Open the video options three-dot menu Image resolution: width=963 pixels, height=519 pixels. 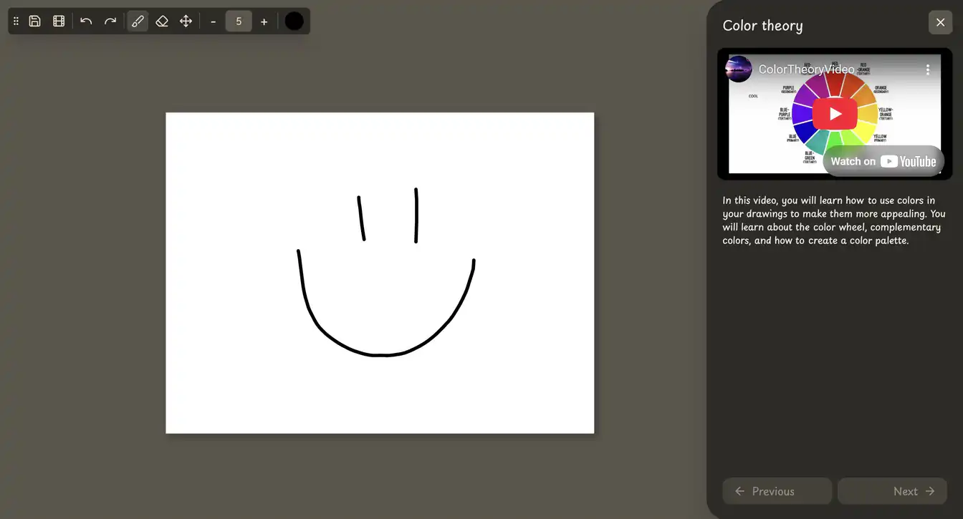(928, 69)
